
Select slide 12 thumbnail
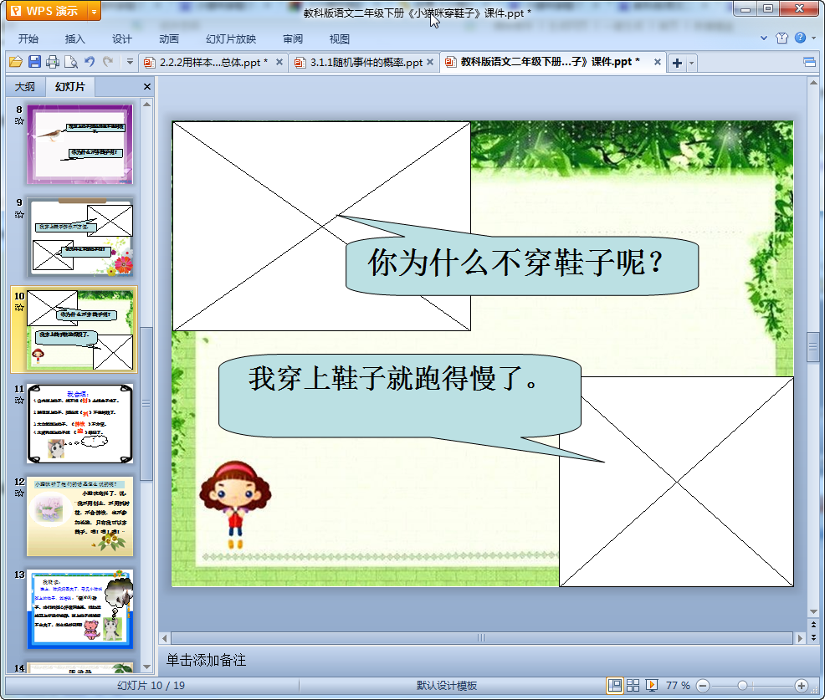(x=80, y=517)
